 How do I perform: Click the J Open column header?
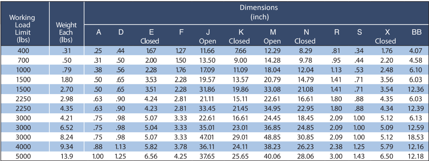[207, 36]
